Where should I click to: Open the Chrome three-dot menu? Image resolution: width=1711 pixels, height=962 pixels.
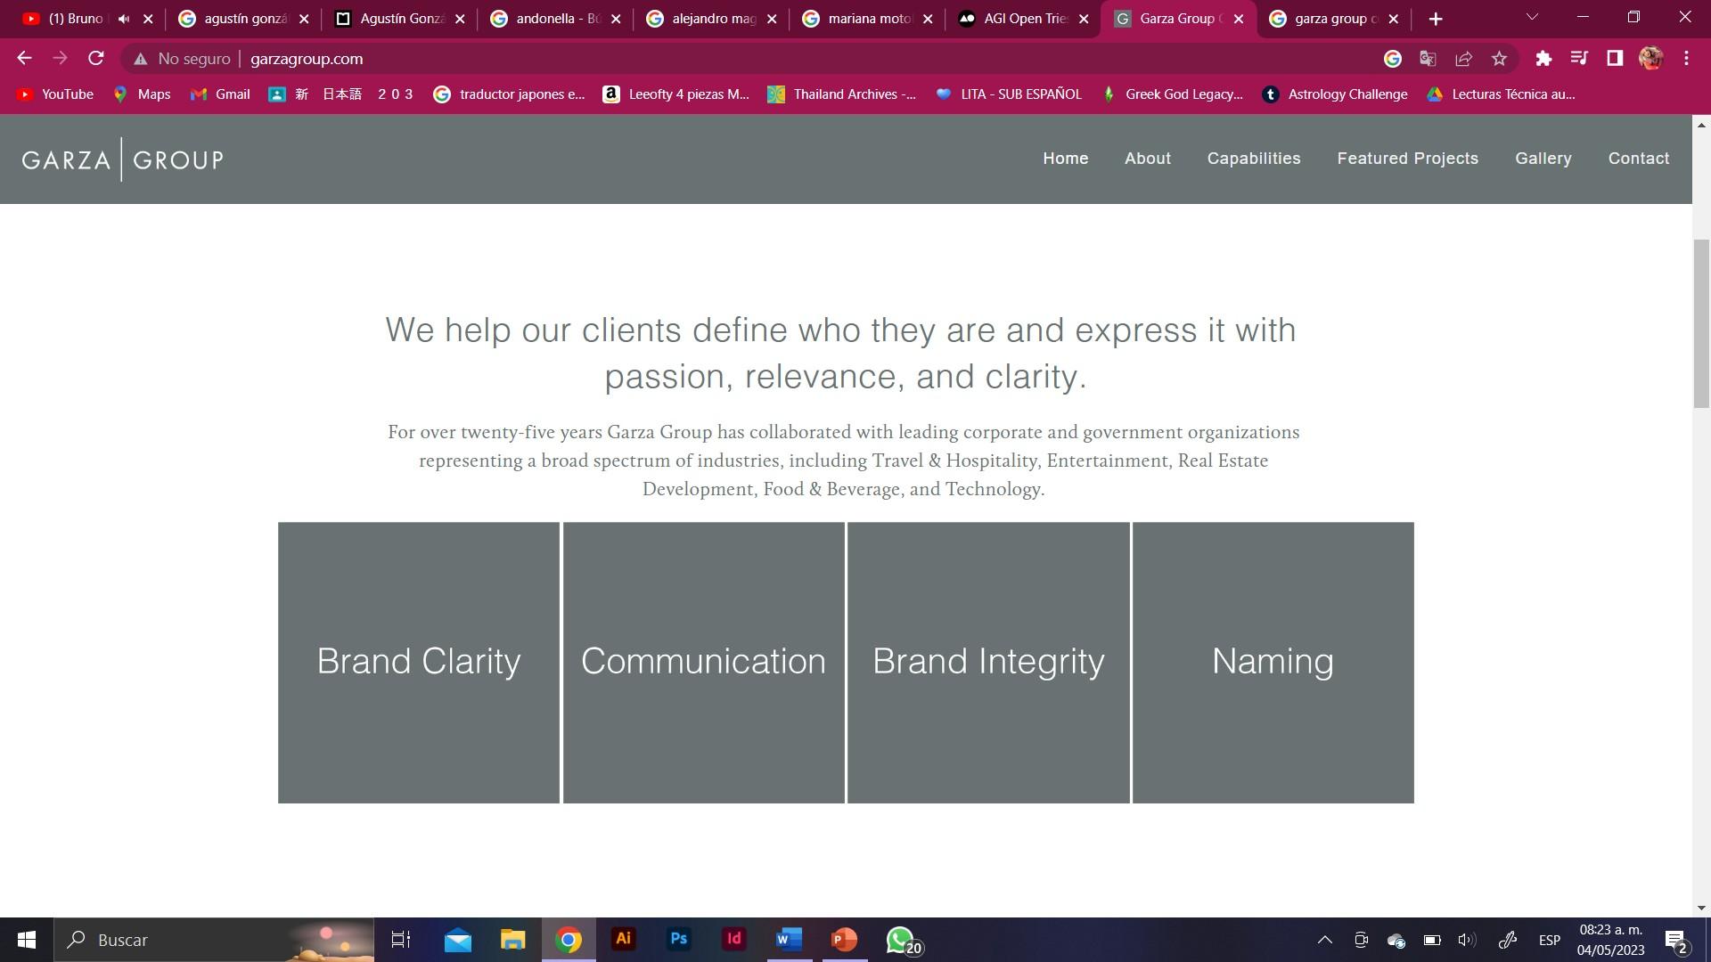point(1686,59)
